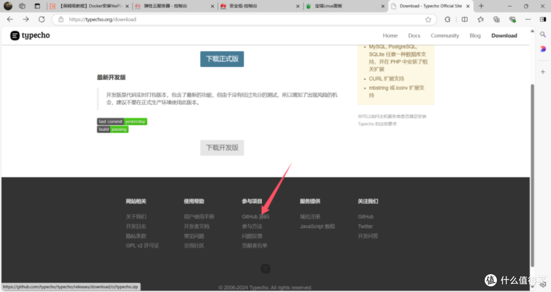
Task: Open the Download nav item
Action: [504, 36]
